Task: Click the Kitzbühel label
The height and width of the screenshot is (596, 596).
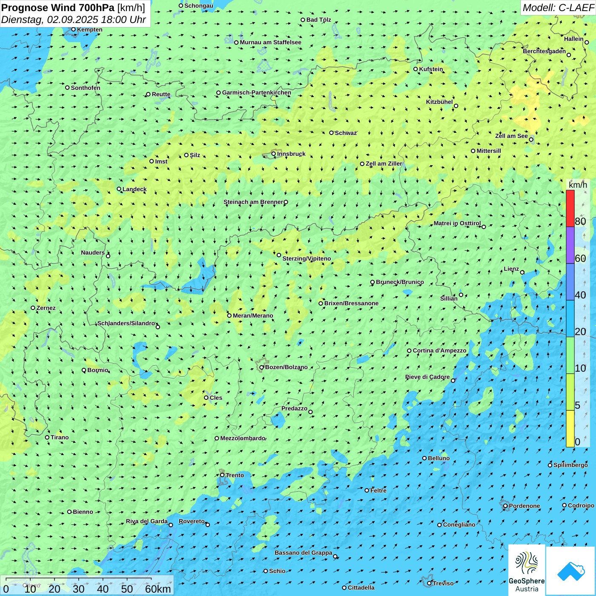Action: tap(439, 102)
